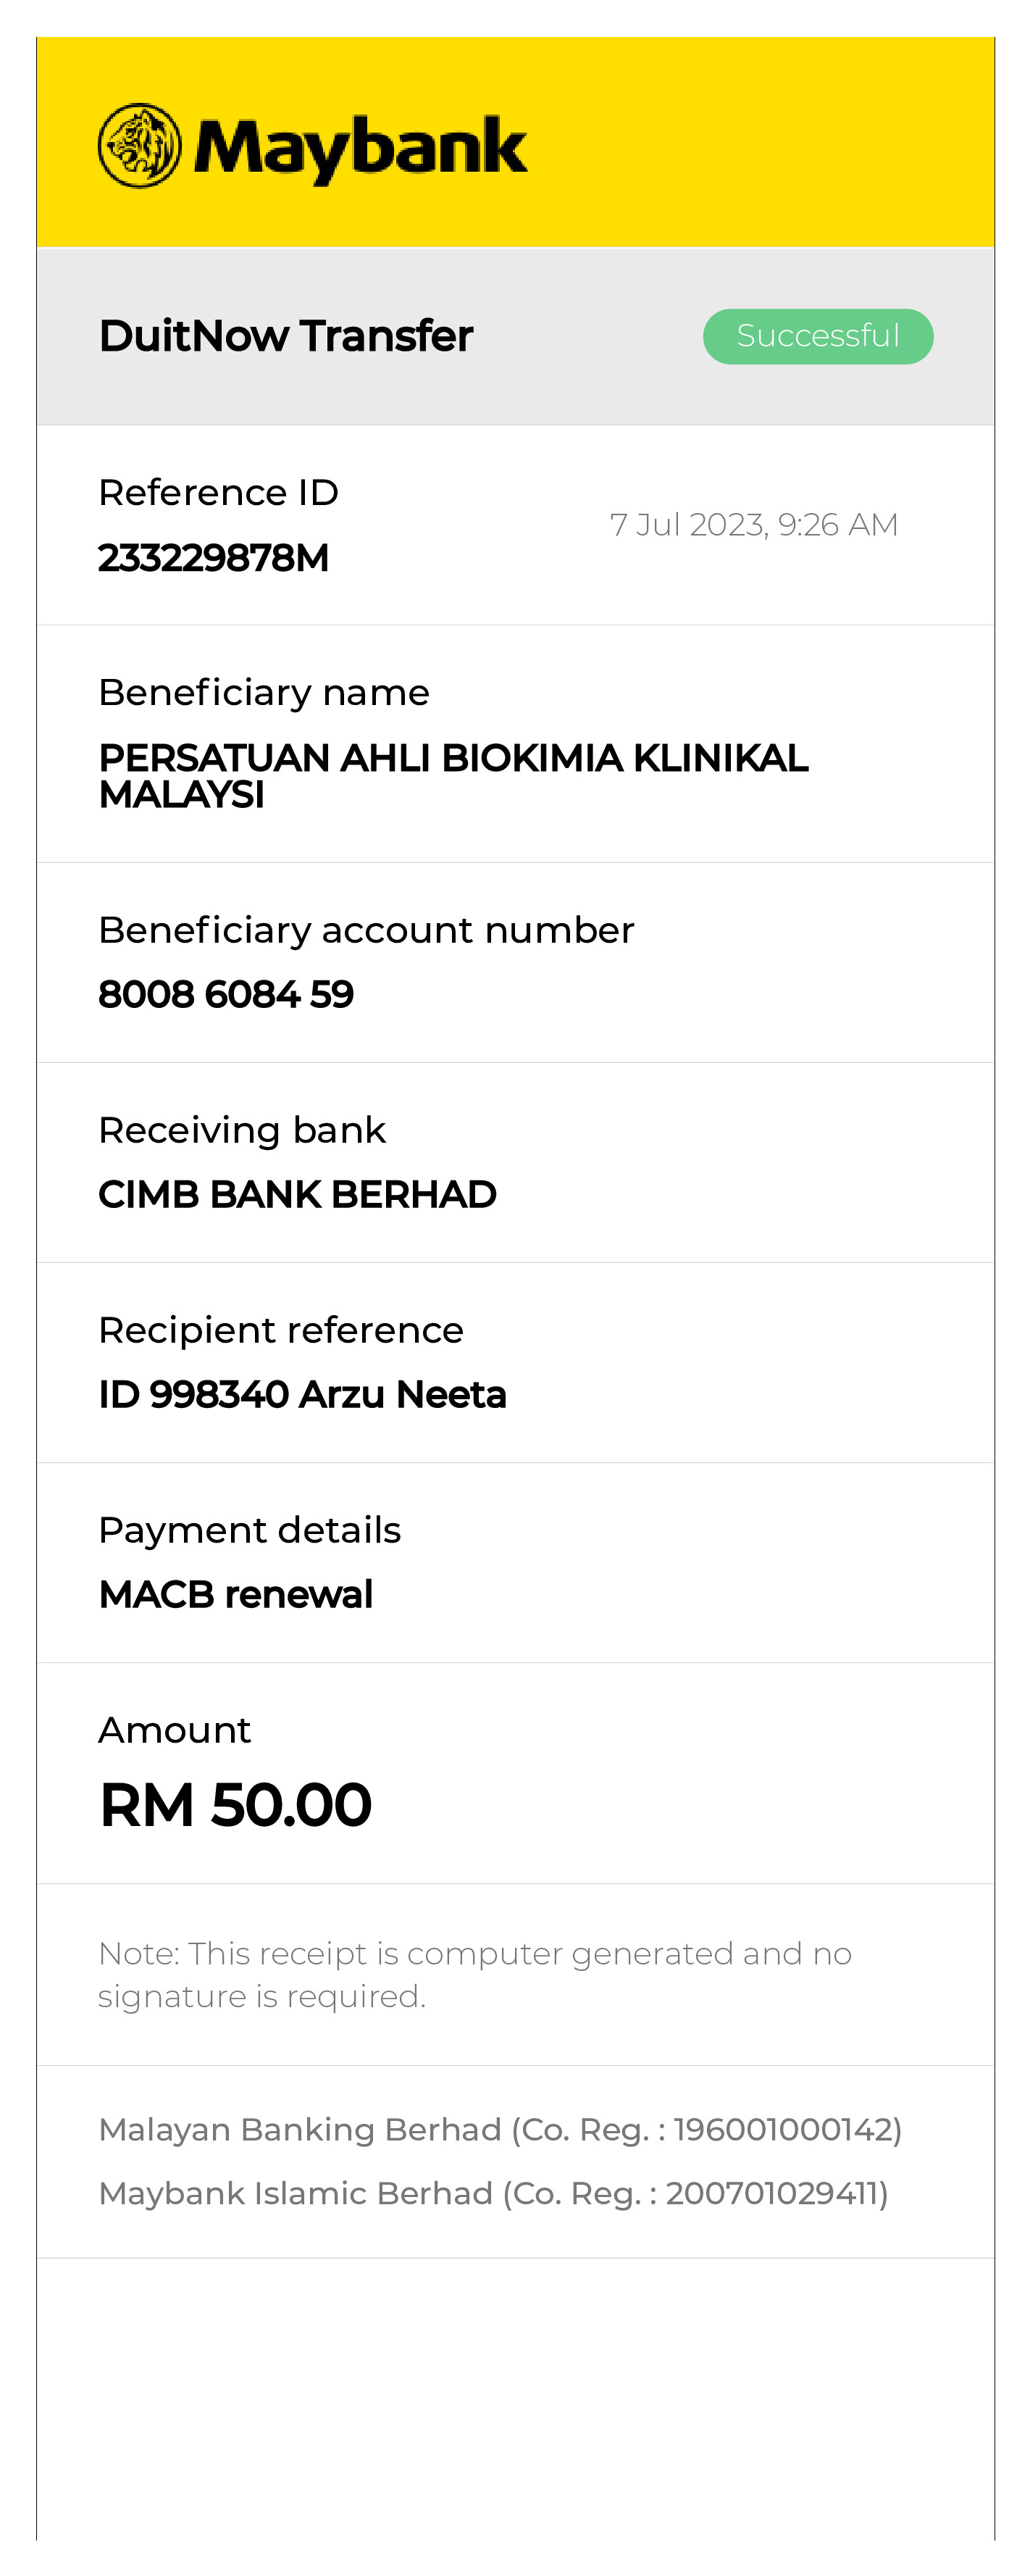Click the Reference ID label
The image size is (1030, 2576).
(x=218, y=492)
